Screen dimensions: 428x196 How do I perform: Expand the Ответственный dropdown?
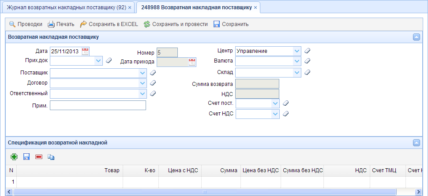point(143,93)
